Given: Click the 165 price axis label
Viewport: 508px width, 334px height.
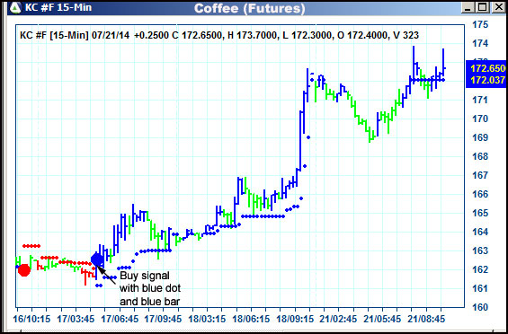Looking at the screenshot, I should 480,213.
